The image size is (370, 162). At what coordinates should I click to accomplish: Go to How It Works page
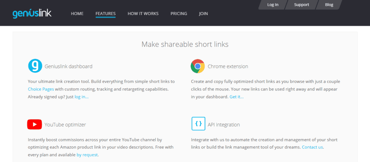coord(143,14)
